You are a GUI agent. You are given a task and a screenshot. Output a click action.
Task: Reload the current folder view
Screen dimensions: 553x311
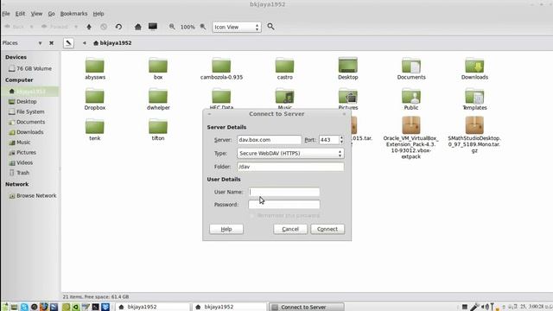[x=118, y=27]
